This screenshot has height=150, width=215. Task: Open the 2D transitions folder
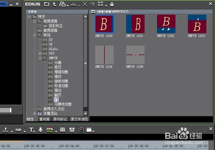click(x=51, y=40)
